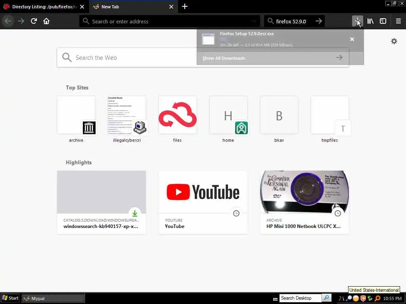Select the Mypal taskbar button
Image resolution: width=406 pixels, height=304 pixels.
tap(53, 298)
